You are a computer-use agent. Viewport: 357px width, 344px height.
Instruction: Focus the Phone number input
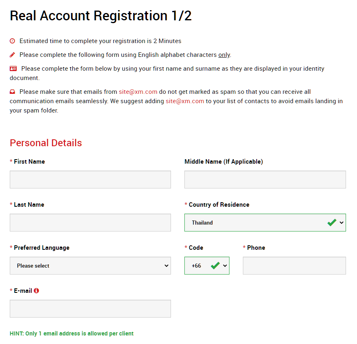(294, 266)
